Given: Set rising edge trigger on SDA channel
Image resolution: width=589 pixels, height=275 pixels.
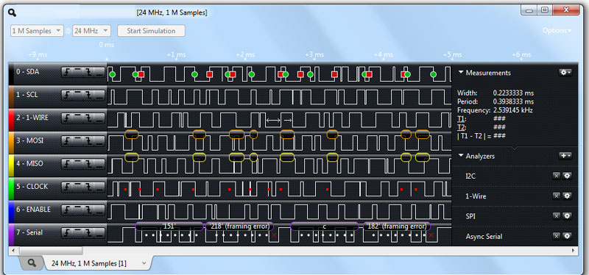Looking at the screenshot, I should tap(67, 72).
